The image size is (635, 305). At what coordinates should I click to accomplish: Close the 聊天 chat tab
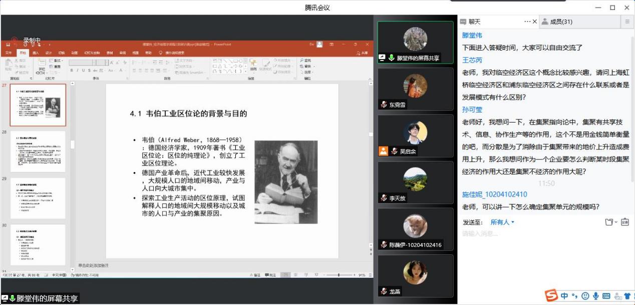(535, 21)
